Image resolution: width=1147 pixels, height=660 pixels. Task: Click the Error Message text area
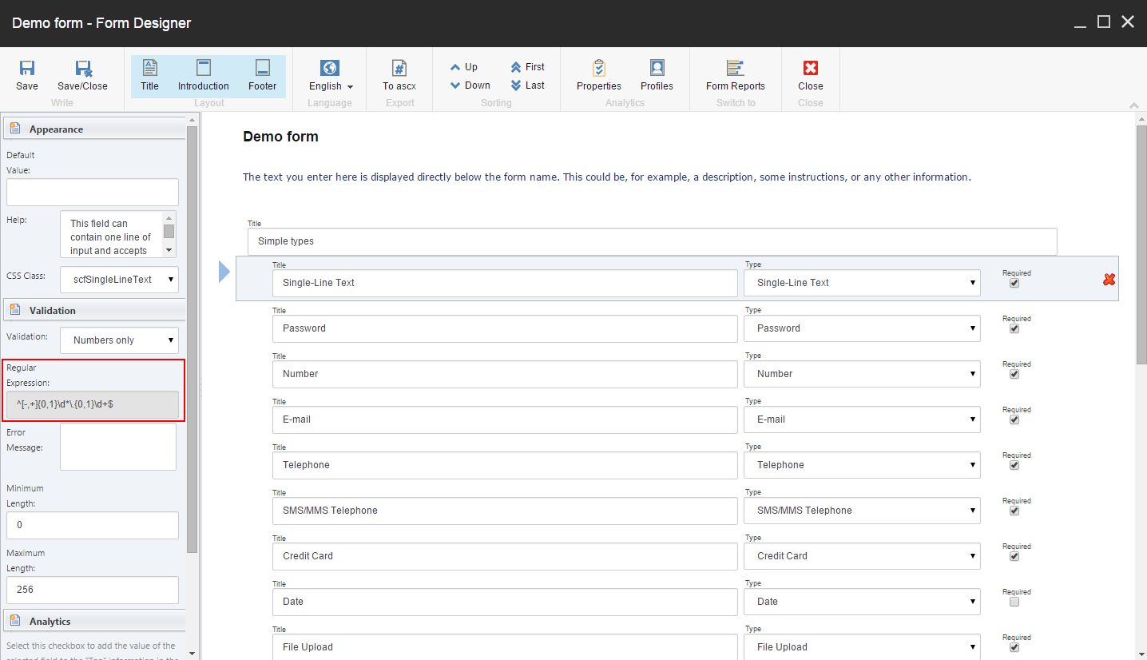[x=118, y=447]
